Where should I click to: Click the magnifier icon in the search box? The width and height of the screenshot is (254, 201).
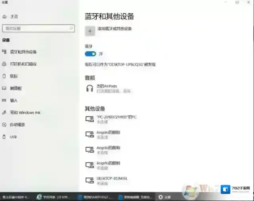(x=71, y=28)
